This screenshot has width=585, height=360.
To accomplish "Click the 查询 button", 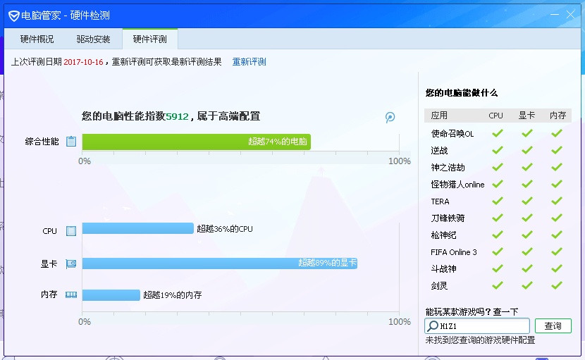I will tap(553, 325).
